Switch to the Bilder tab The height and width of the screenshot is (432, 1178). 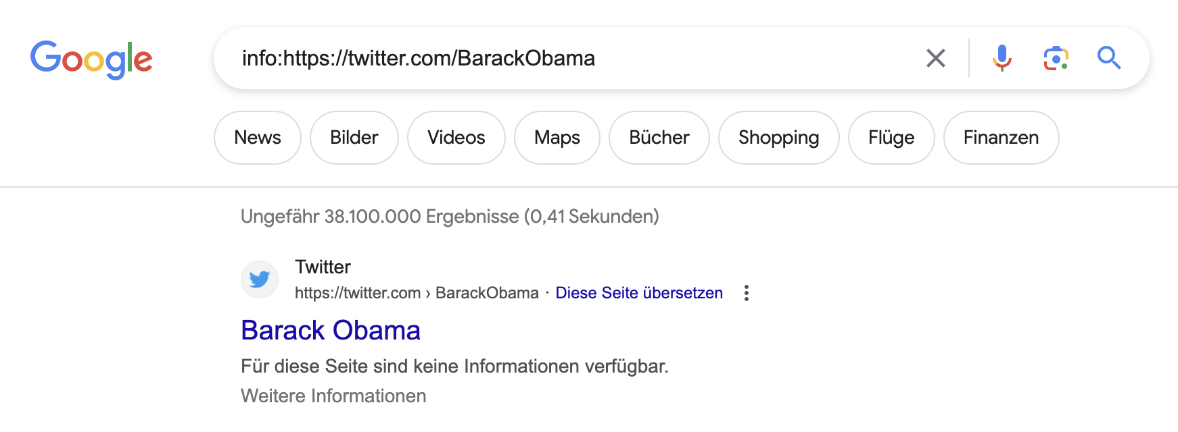tap(354, 138)
